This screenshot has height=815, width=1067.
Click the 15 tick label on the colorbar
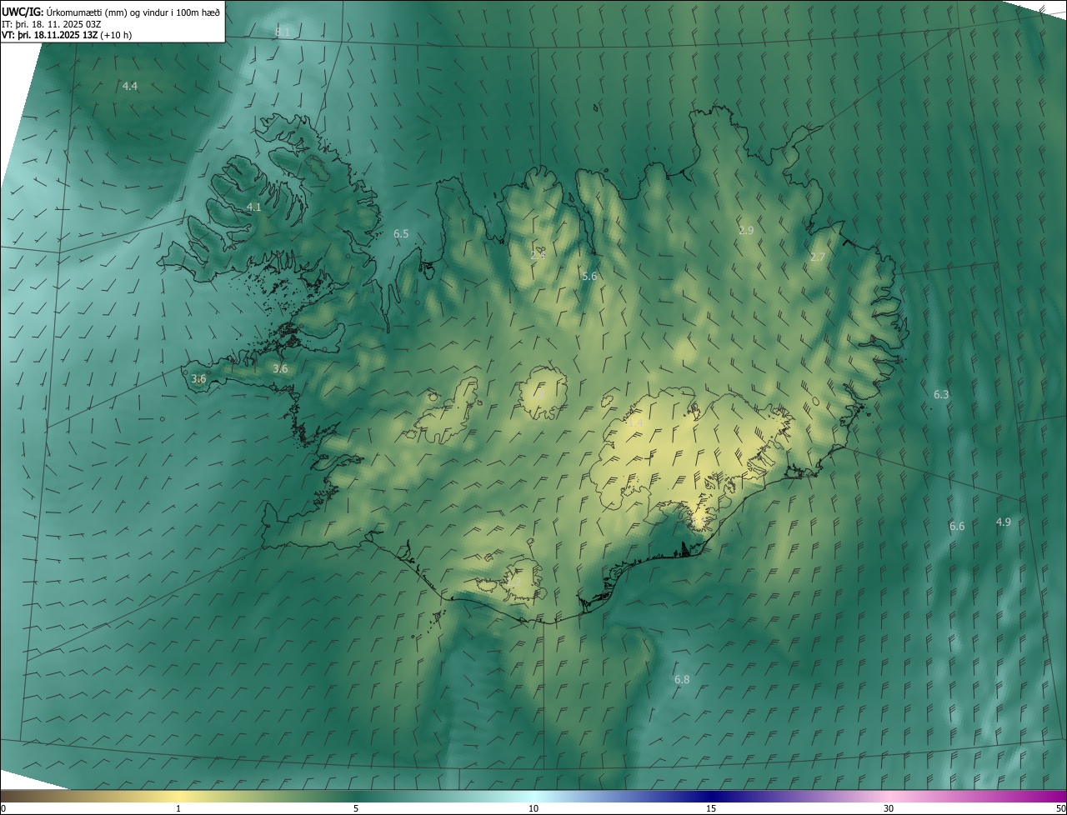tap(711, 808)
